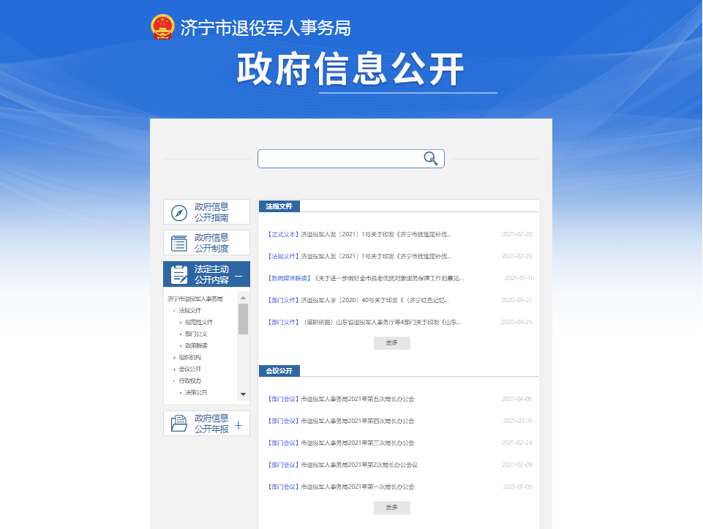703x529 pixels.
Task: Expand 政府信息公开年报 with the plus sign
Action: [x=238, y=424]
